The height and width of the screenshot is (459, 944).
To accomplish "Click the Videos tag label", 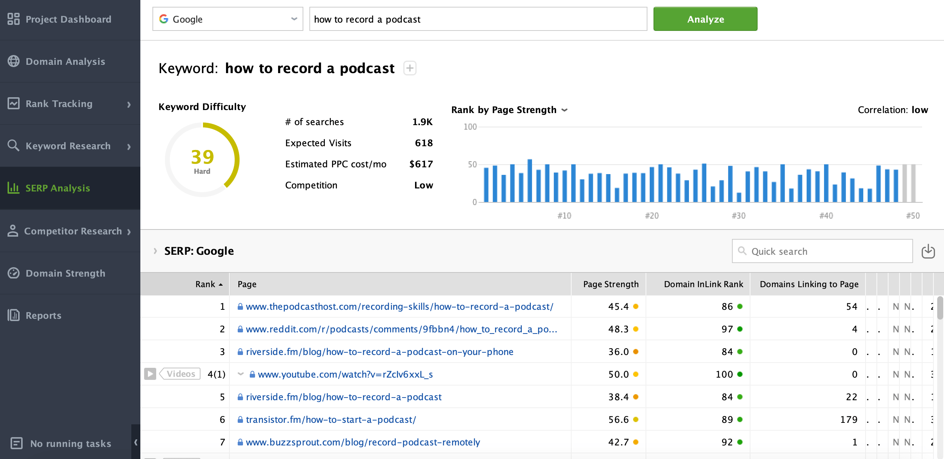I will coord(180,374).
